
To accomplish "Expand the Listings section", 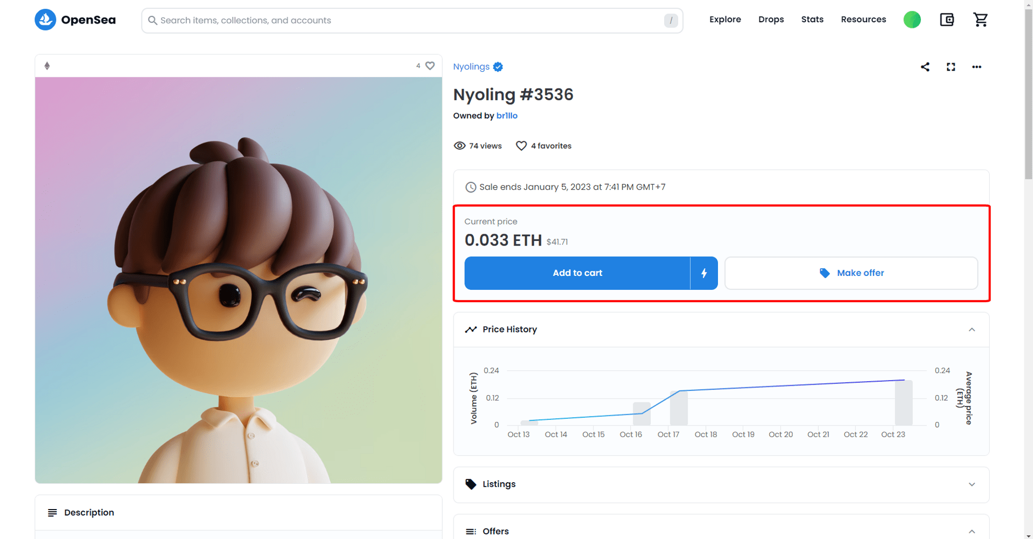I will click(972, 484).
